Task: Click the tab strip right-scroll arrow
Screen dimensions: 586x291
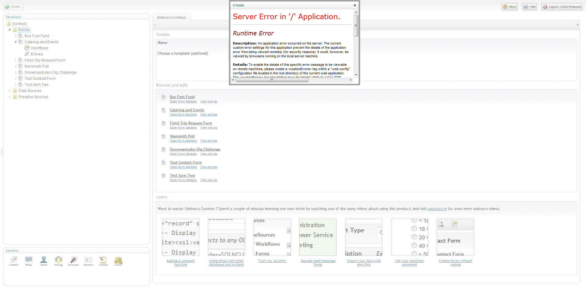Action: click(x=577, y=25)
